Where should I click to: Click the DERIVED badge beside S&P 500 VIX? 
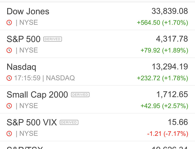tap(69, 122)
